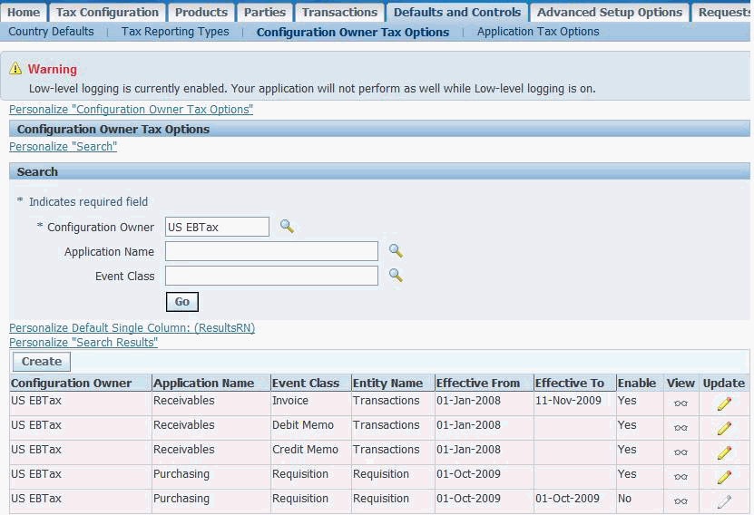View the disabled Purchasing Requisition row
The image size is (754, 515).
(681, 501)
